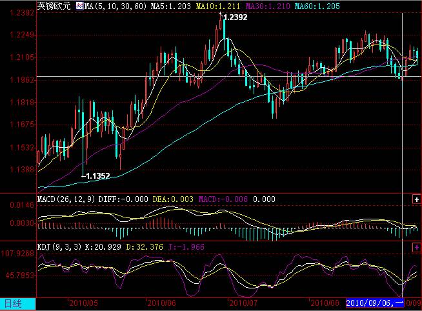
Task: Click the 1.2105 price axis label
Action: [22, 57]
